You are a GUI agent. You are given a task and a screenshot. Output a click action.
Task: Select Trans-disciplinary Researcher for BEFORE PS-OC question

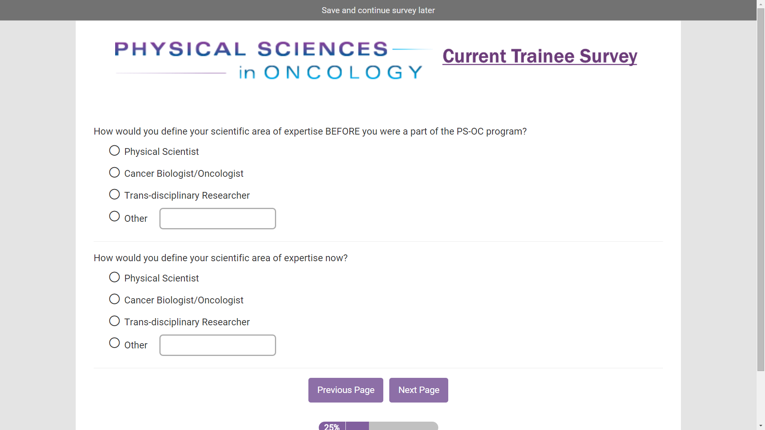pyautogui.click(x=114, y=195)
